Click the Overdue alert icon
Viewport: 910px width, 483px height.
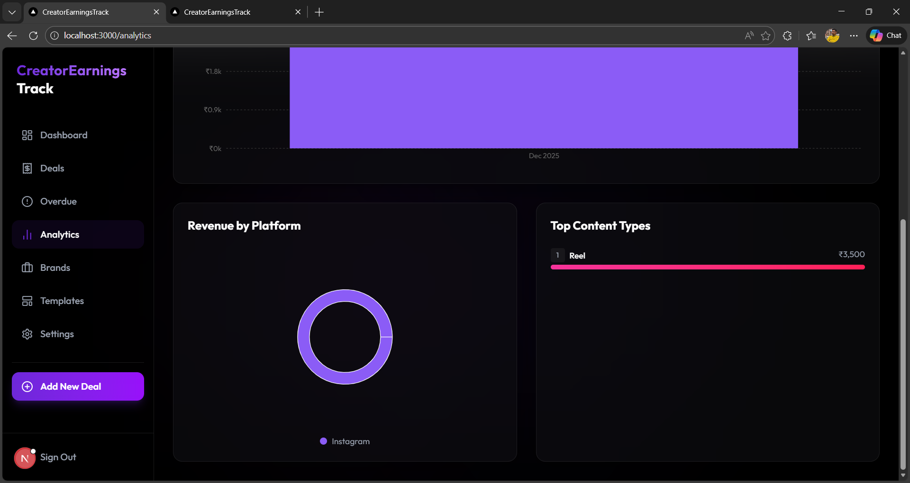pyautogui.click(x=27, y=201)
